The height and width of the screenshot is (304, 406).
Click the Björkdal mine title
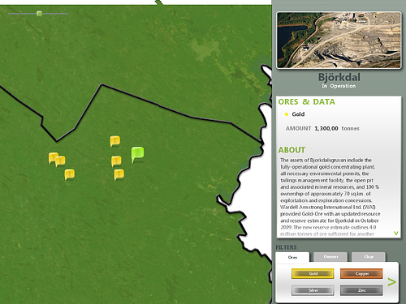coord(339,77)
